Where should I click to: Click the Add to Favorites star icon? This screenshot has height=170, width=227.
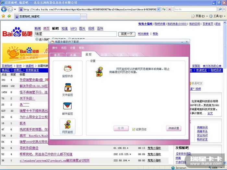[9, 16]
